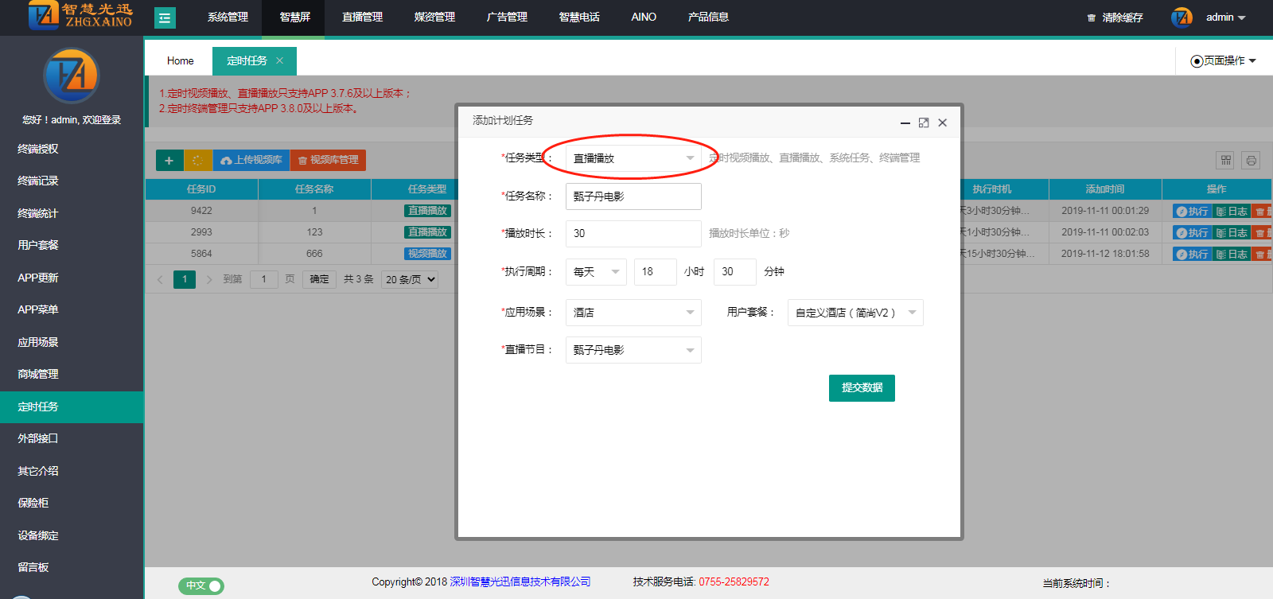Select 终端授权 in the left sidebar
1273x599 pixels.
point(38,149)
